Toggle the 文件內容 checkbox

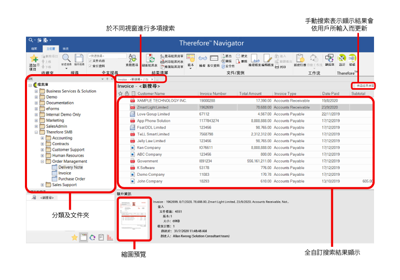click(x=90, y=61)
